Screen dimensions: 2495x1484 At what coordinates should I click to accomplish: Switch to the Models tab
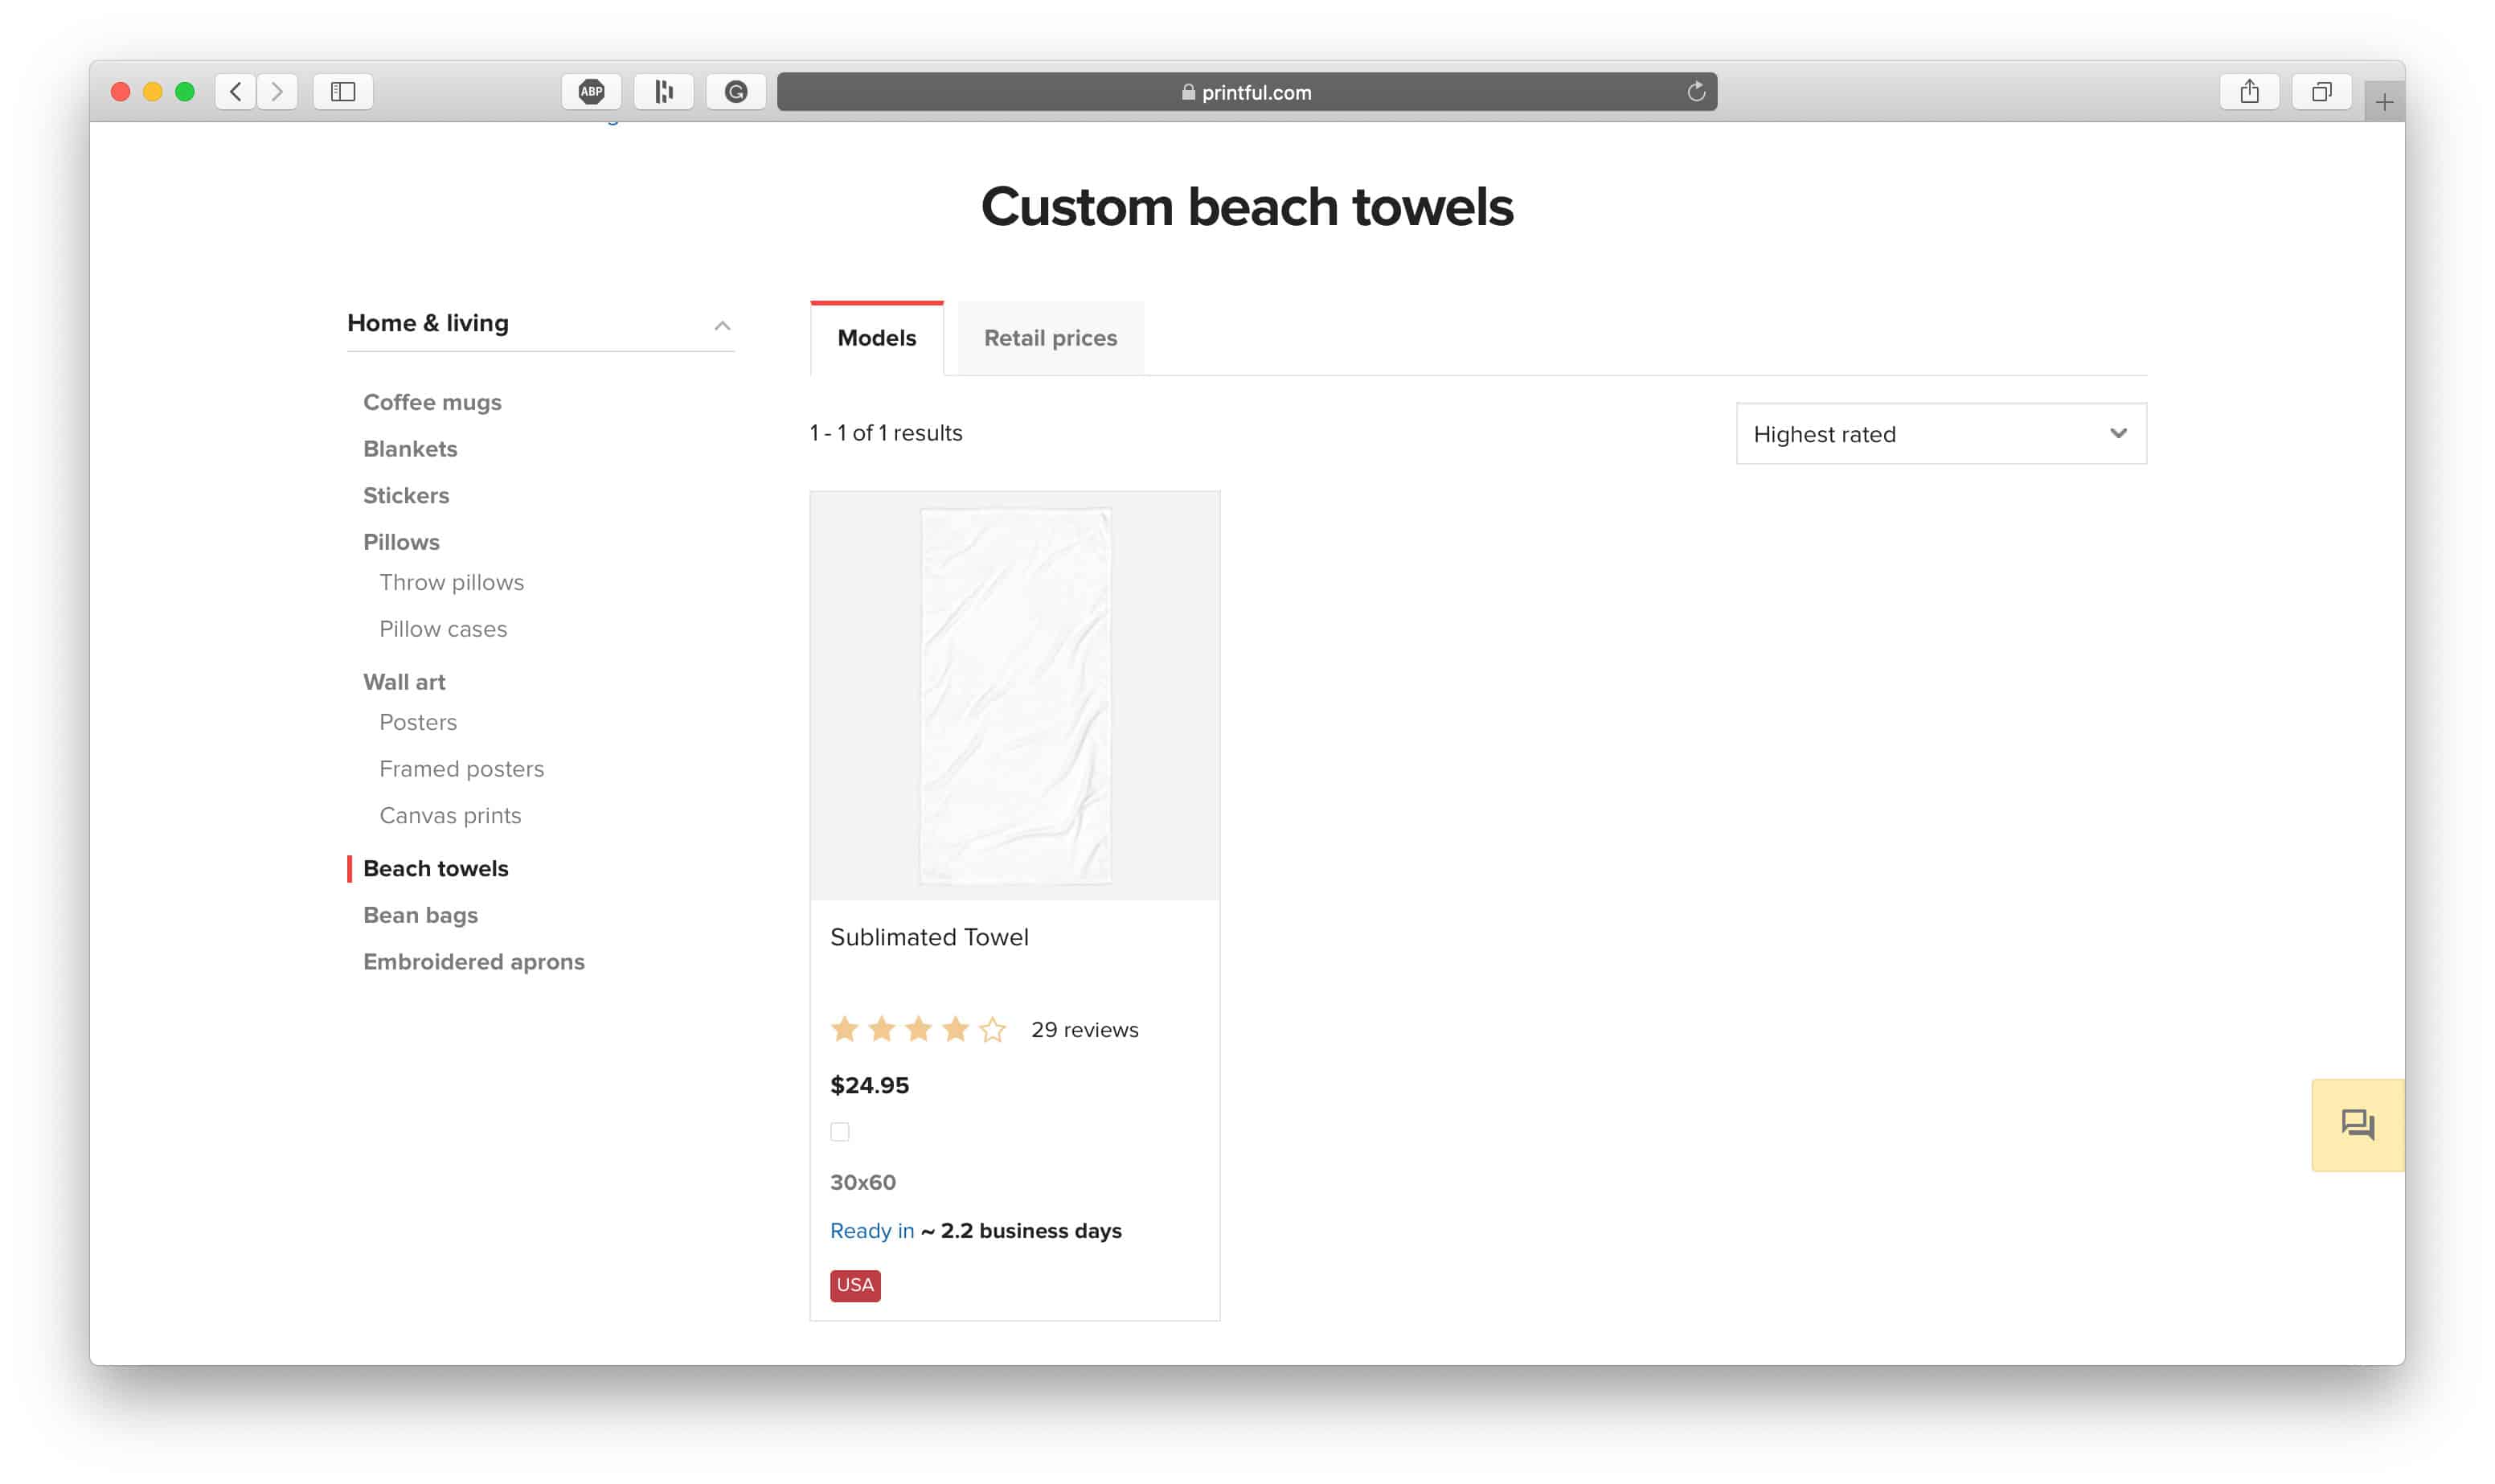877,338
